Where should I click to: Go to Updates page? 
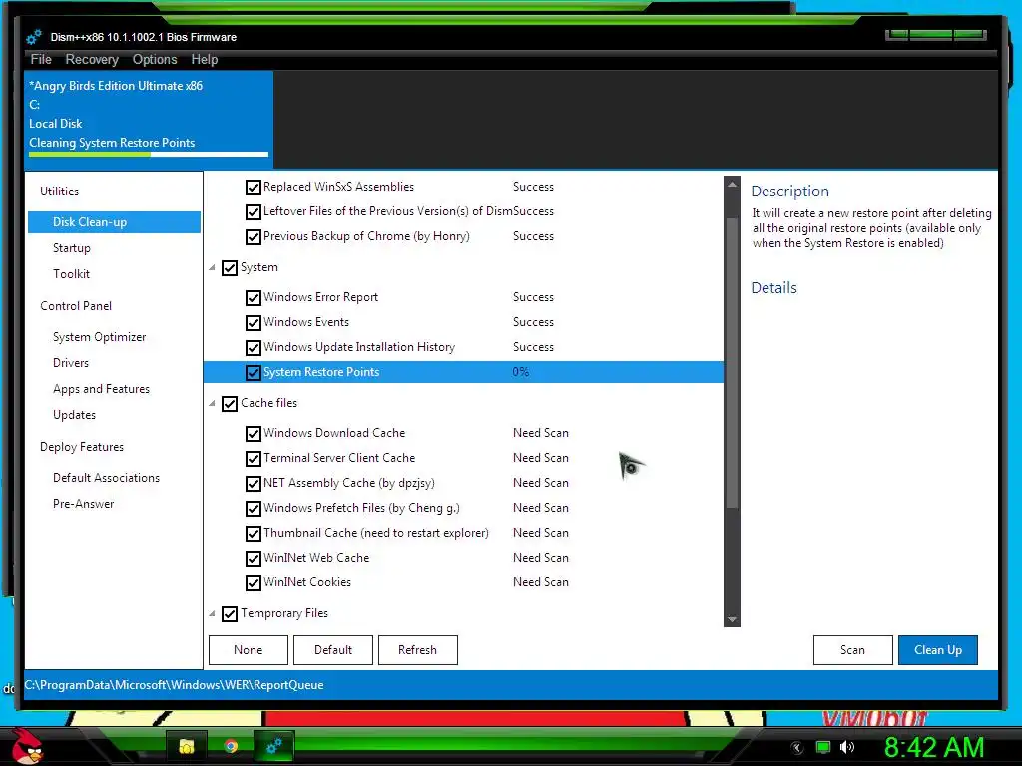coord(74,415)
